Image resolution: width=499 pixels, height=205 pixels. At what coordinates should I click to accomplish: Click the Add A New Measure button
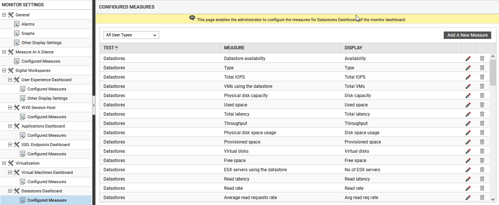[467, 35]
